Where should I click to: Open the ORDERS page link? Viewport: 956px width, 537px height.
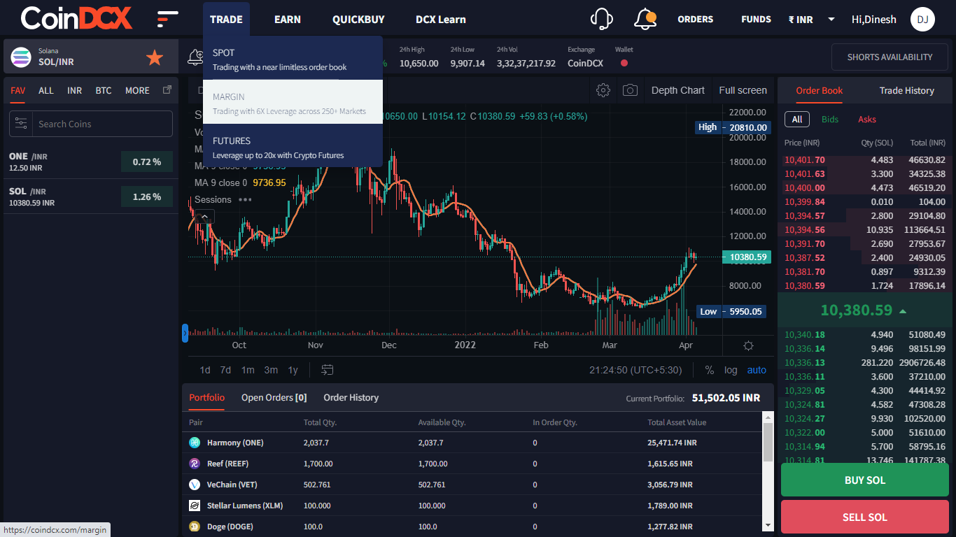(x=695, y=19)
